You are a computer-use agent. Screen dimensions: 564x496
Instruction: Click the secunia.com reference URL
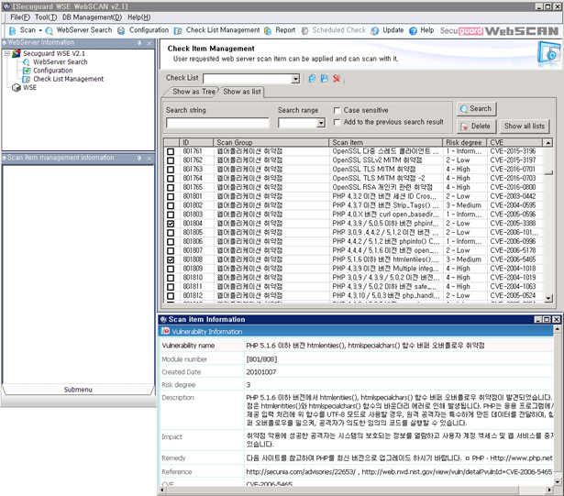pyautogui.click(x=301, y=472)
